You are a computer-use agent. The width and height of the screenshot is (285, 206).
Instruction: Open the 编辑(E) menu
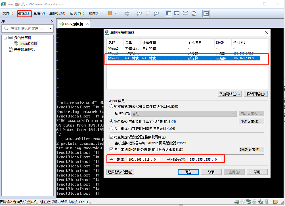click(24, 13)
